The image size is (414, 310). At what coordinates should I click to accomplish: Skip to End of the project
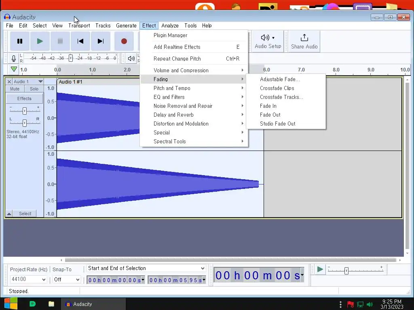point(101,41)
